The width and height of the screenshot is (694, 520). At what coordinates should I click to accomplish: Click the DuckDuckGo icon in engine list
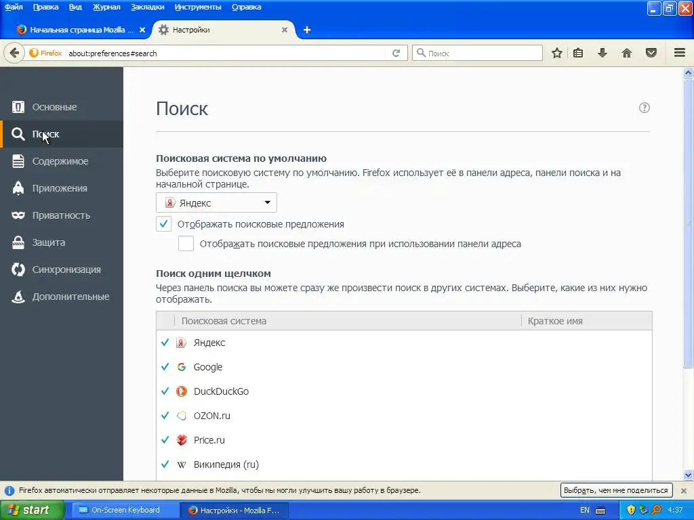click(x=182, y=391)
